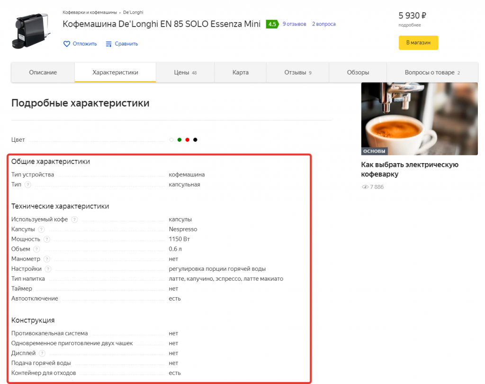This screenshot has width=485, height=384.
Task: Open the 2 вопроса link
Action: pos(323,24)
